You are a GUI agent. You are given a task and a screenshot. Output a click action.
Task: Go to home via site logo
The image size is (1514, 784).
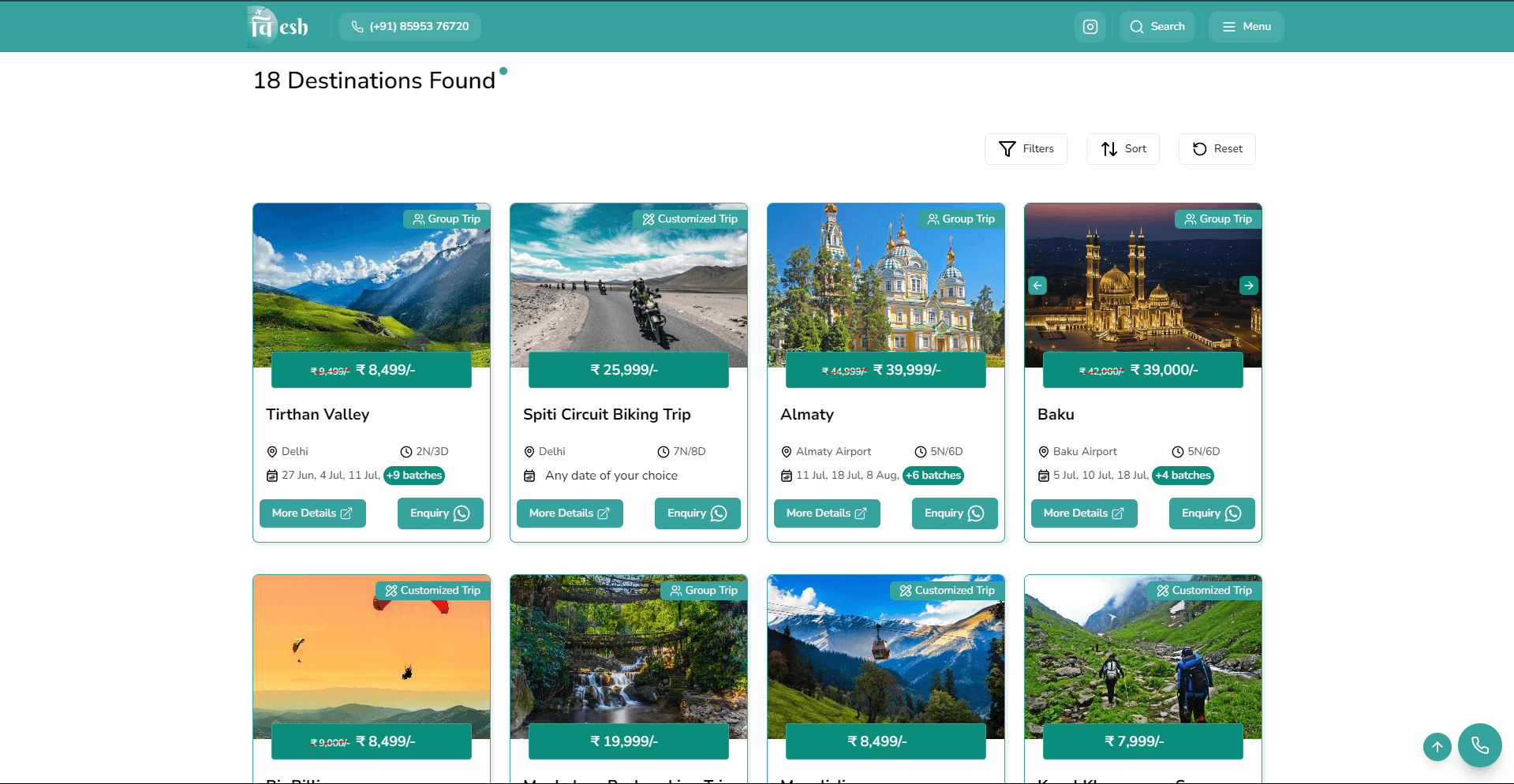point(278,26)
